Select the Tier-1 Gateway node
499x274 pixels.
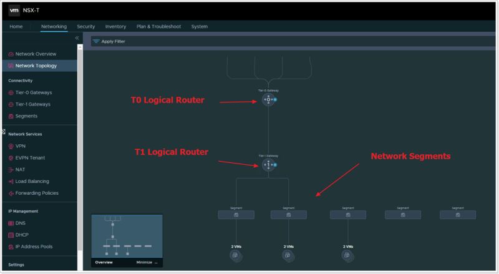[x=268, y=165]
